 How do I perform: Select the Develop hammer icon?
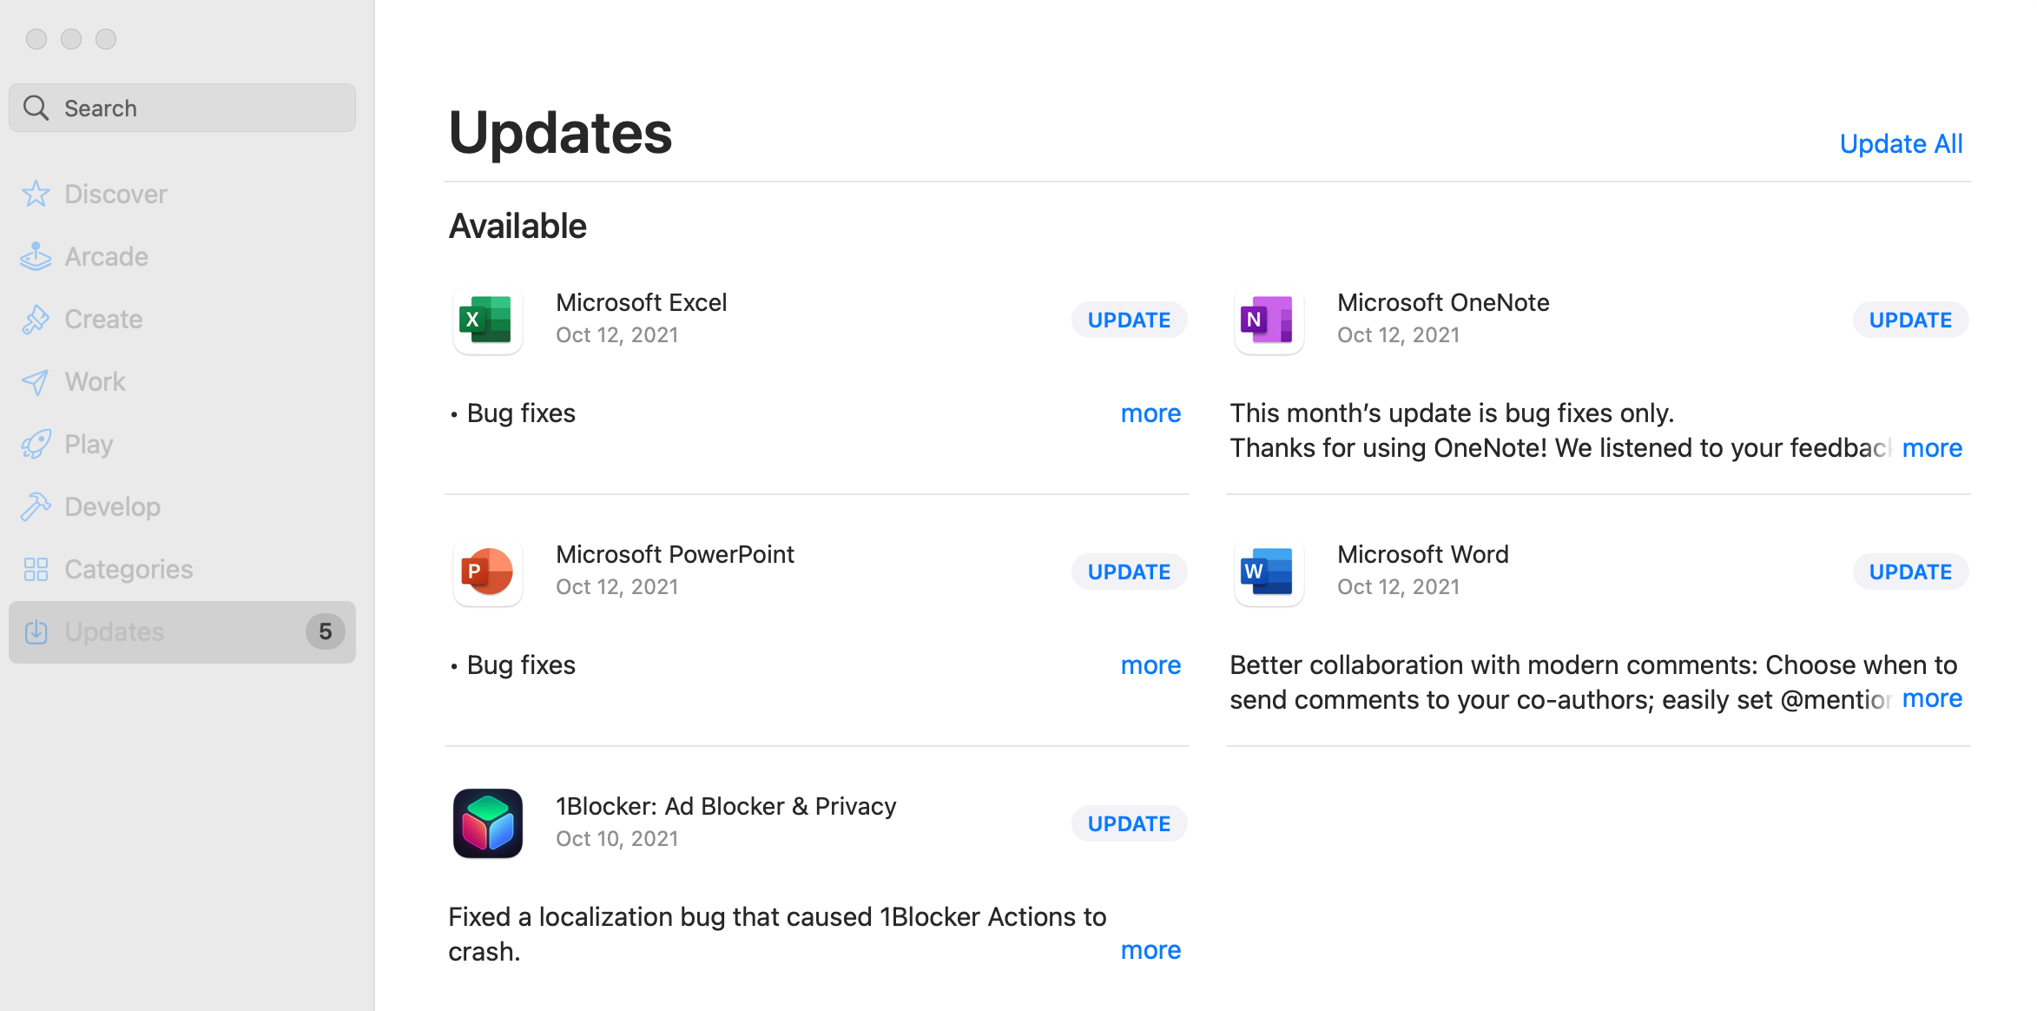(36, 506)
